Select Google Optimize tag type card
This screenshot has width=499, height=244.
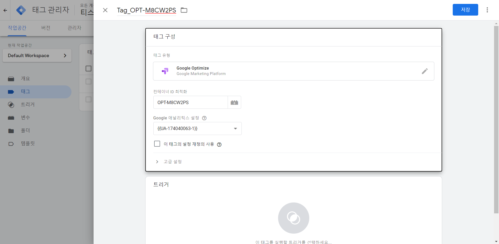click(x=294, y=71)
